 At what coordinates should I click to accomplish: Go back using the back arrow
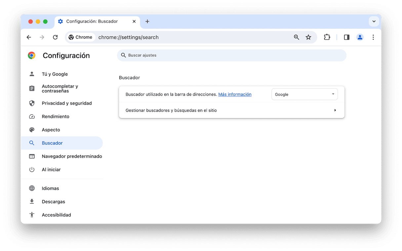pyautogui.click(x=29, y=37)
